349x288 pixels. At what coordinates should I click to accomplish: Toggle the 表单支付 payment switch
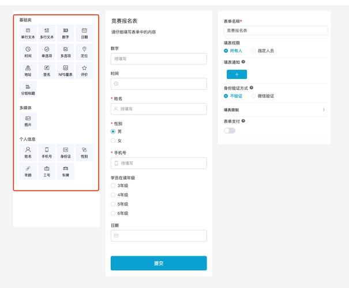click(230, 130)
